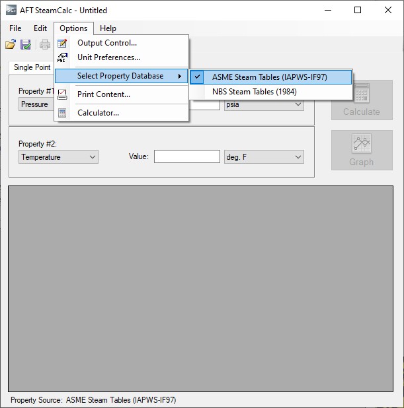This screenshot has width=404, height=408.
Task: Open the Help menu
Action: tap(108, 28)
